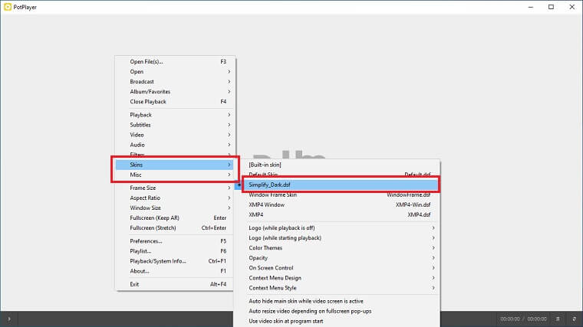Open Playback/System Info...

pyautogui.click(x=175, y=261)
